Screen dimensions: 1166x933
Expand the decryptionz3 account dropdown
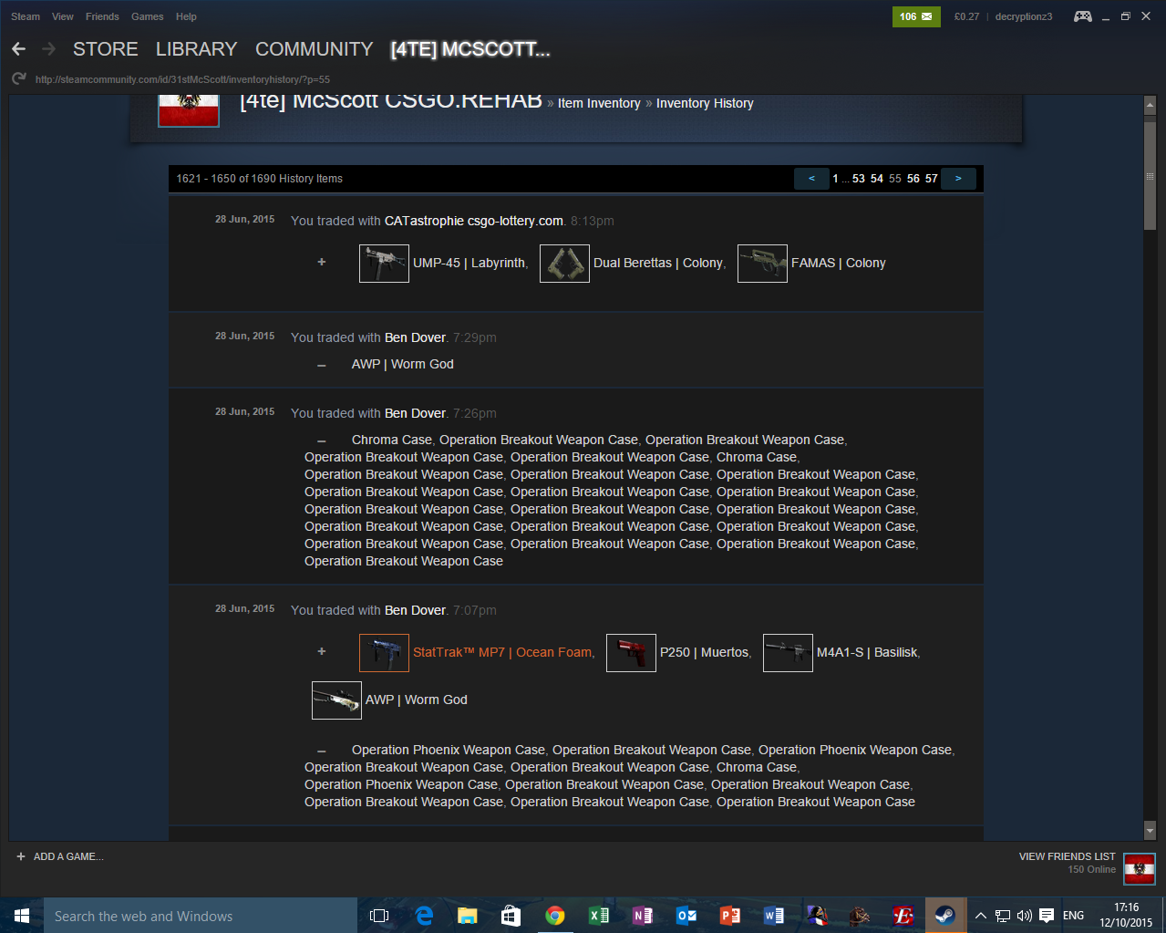tap(1023, 16)
